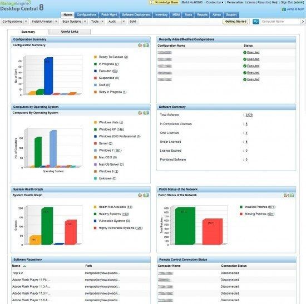Click the red Missing Patches bar
This screenshot has height=304, width=306.
(x=213, y=231)
